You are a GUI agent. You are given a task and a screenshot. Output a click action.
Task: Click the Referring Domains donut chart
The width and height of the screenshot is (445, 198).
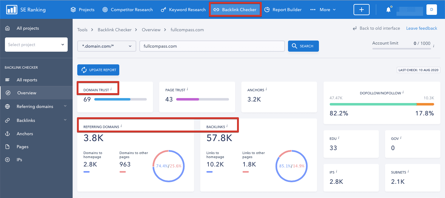pyautogui.click(x=168, y=166)
